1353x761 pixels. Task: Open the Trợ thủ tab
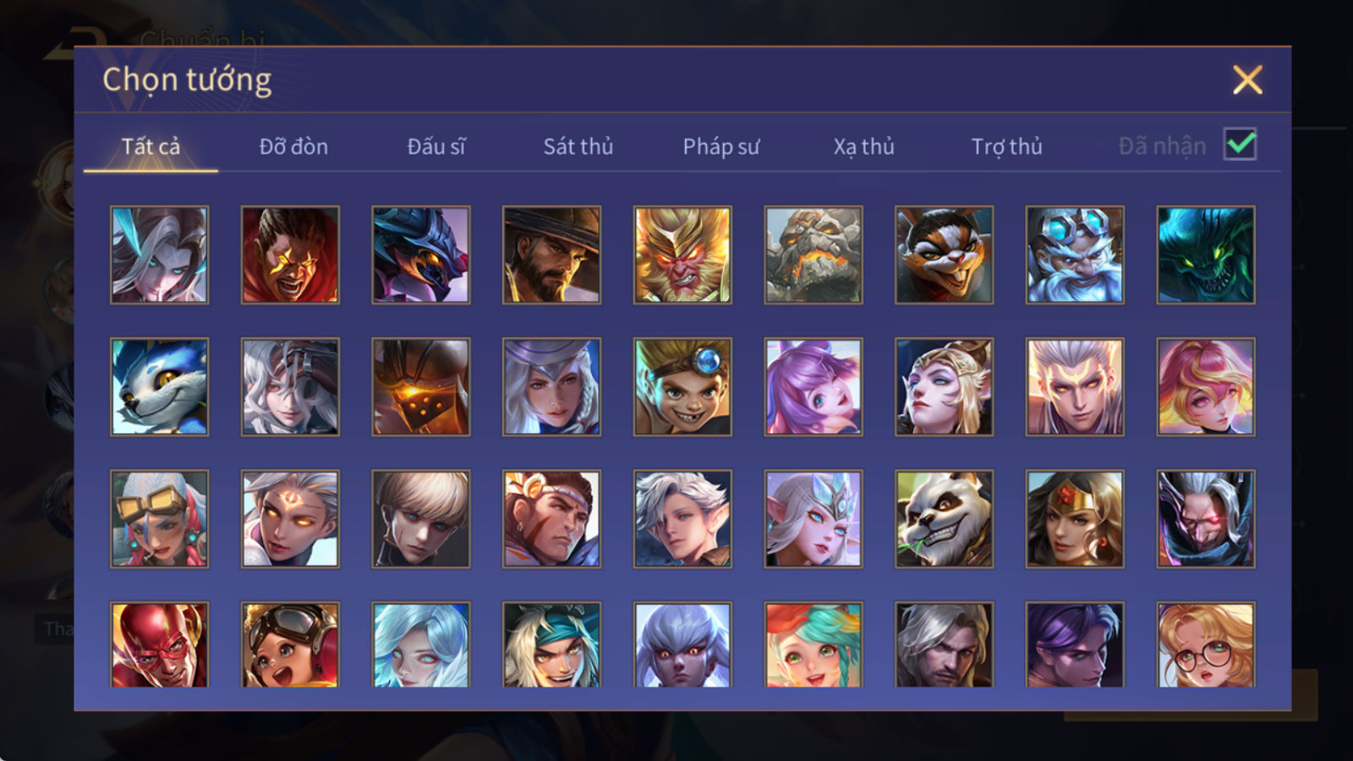click(1006, 146)
